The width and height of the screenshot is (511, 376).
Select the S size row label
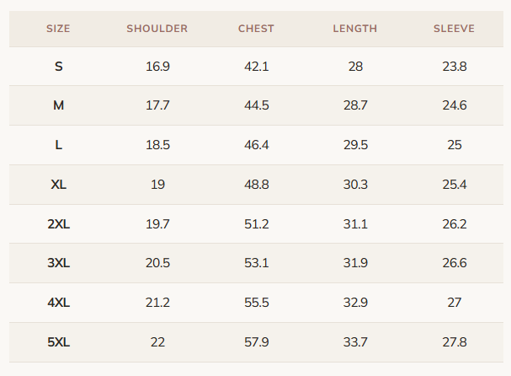click(59, 67)
